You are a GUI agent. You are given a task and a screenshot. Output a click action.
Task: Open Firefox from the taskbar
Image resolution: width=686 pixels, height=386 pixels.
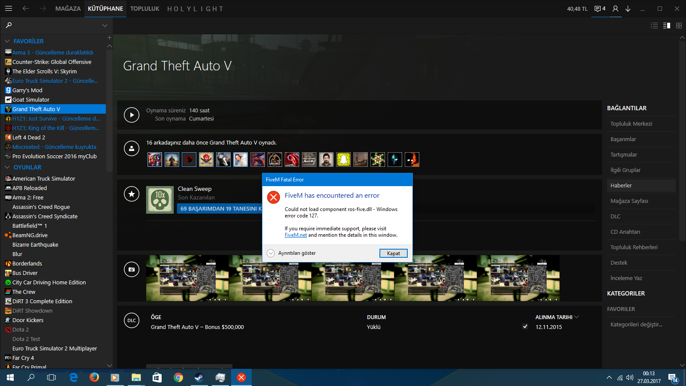tap(94, 377)
